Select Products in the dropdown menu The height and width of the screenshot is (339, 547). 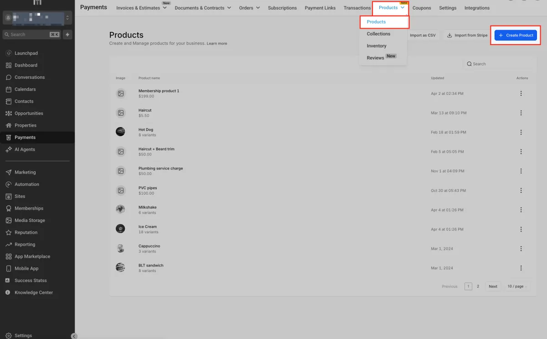pyautogui.click(x=376, y=22)
